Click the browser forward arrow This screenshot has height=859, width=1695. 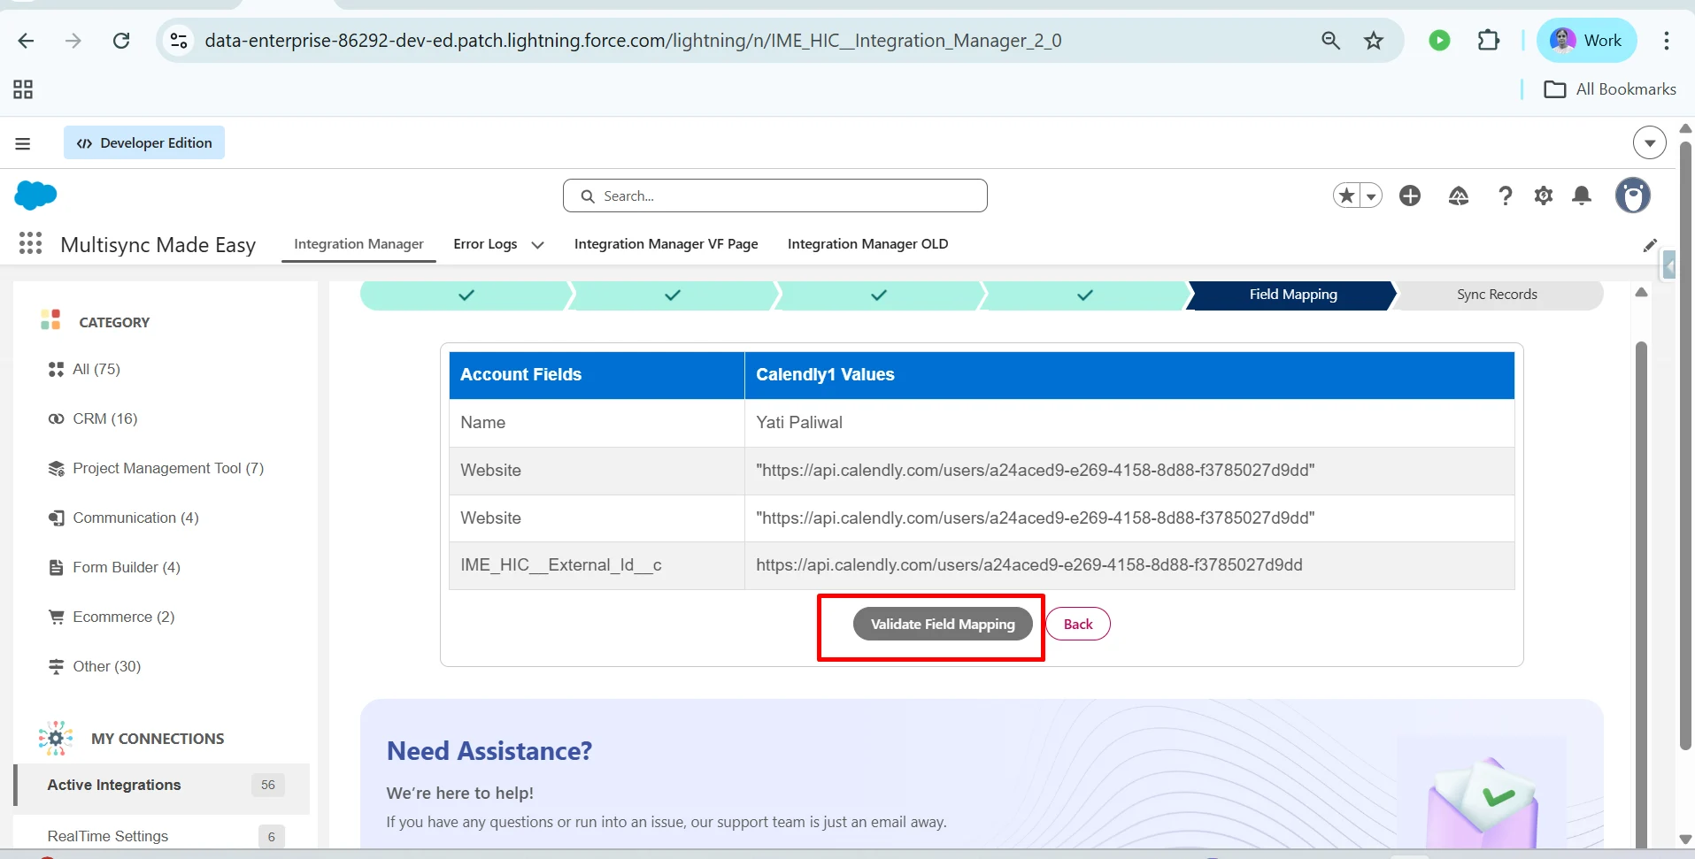point(73,41)
